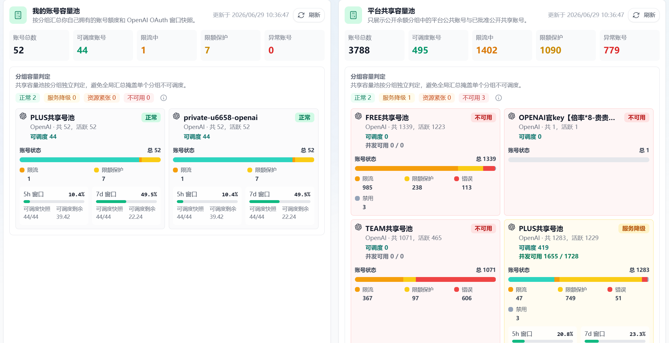This screenshot has width=669, height=343.
Task: Refresh the 我的账号容量池 panel
Action: click(x=309, y=15)
